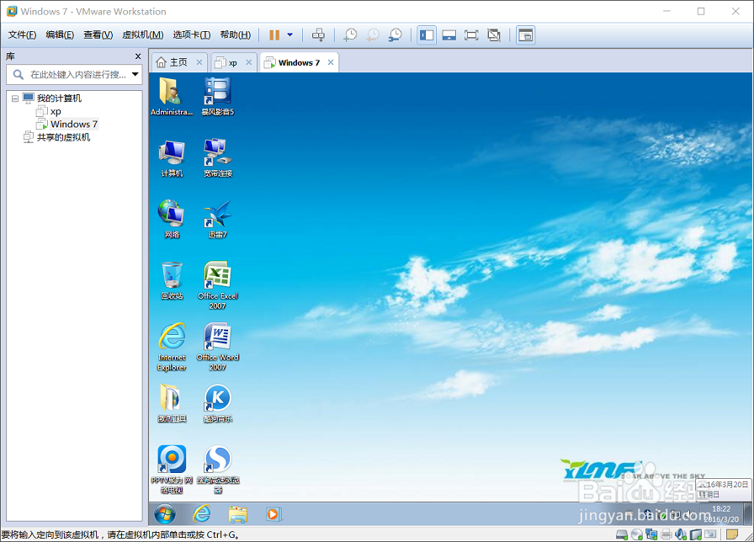Open Windows Explorer from the guest taskbar
The image size is (754, 542).
tap(237, 514)
